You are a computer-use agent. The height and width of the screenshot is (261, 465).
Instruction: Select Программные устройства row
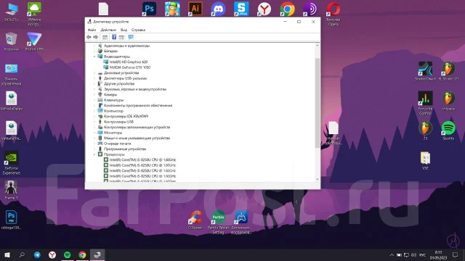pyautogui.click(x=125, y=149)
